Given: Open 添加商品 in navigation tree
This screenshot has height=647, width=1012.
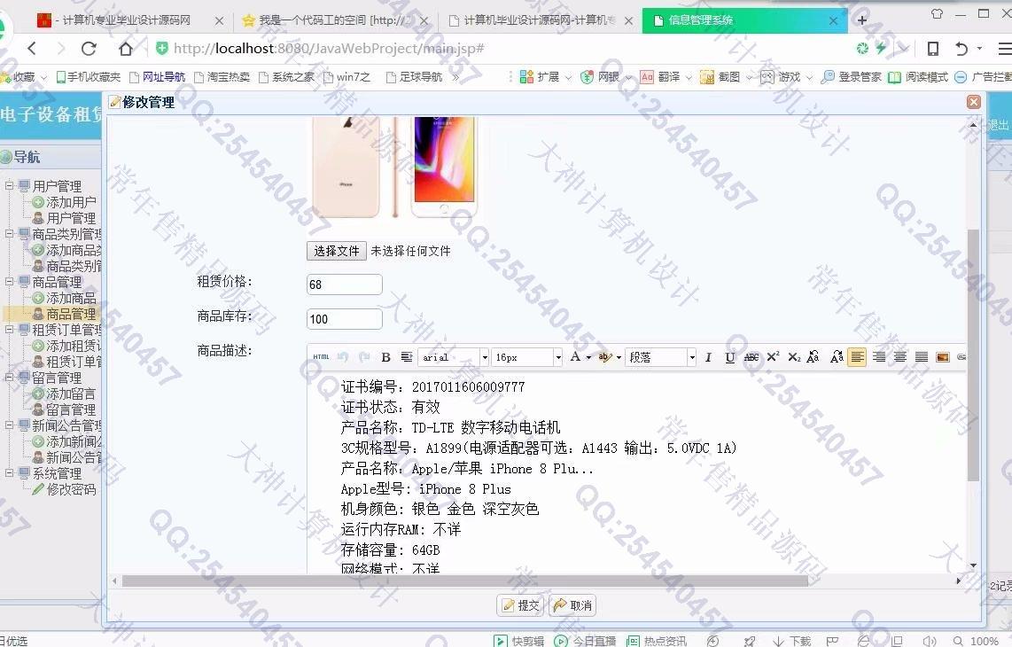Looking at the screenshot, I should click(70, 298).
